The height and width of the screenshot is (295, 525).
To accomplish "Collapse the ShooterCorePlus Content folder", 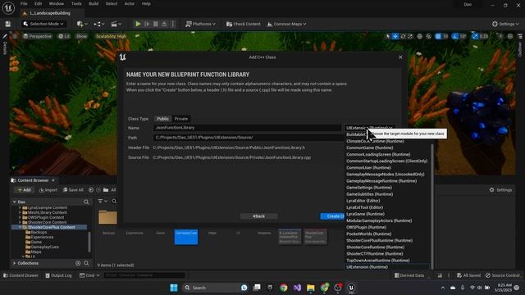I will (20, 227).
